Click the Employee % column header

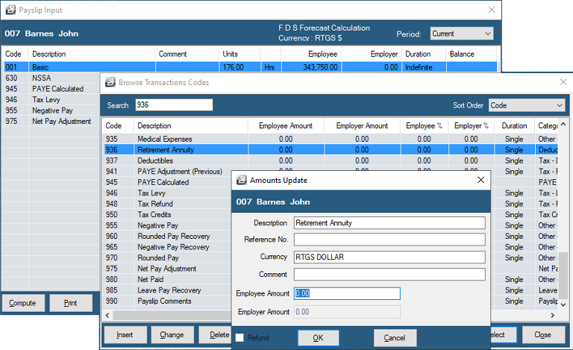pyautogui.click(x=425, y=125)
